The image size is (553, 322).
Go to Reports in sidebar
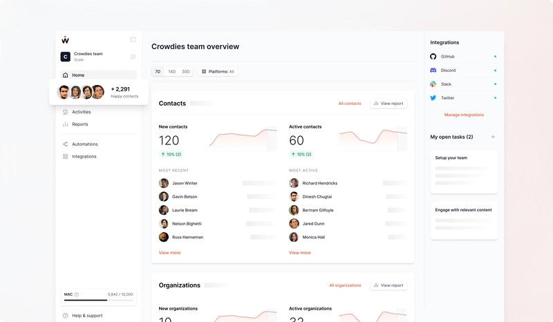(x=79, y=124)
